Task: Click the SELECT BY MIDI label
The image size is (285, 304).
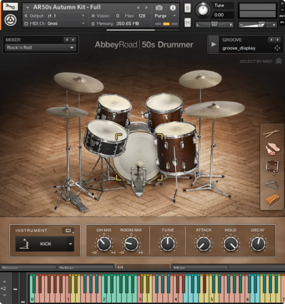Action: (x=256, y=61)
